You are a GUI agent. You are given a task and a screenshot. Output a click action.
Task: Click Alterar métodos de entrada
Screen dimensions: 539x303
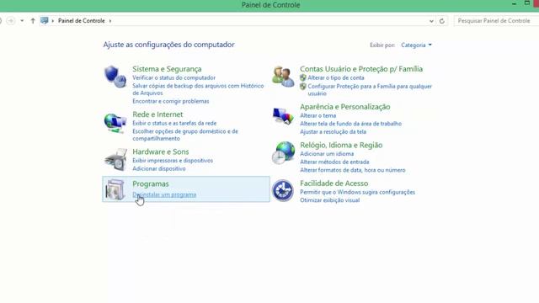point(334,162)
